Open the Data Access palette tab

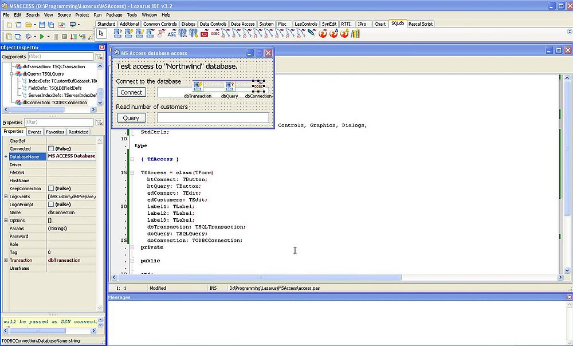pos(242,23)
